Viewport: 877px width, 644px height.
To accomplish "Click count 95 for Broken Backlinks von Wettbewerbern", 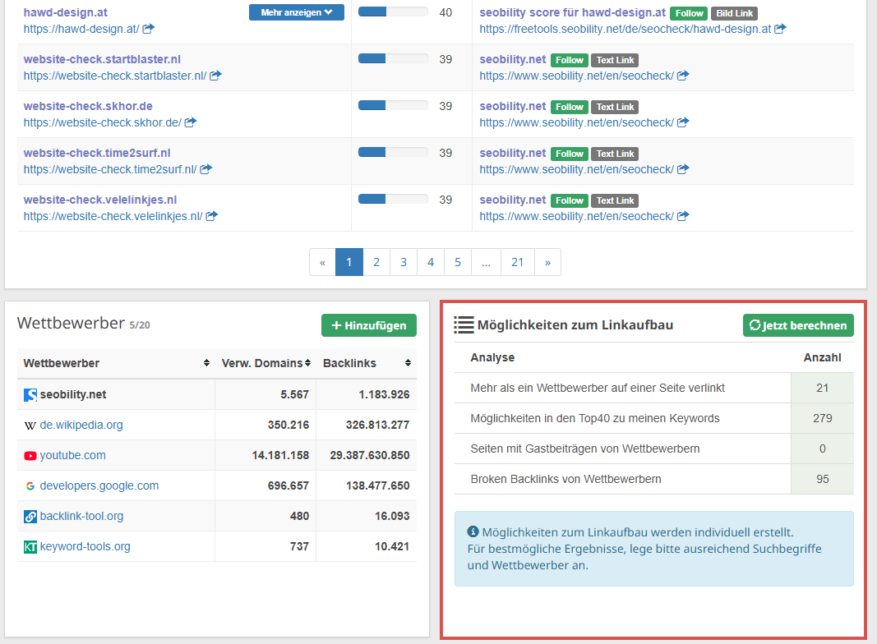I will (822, 479).
